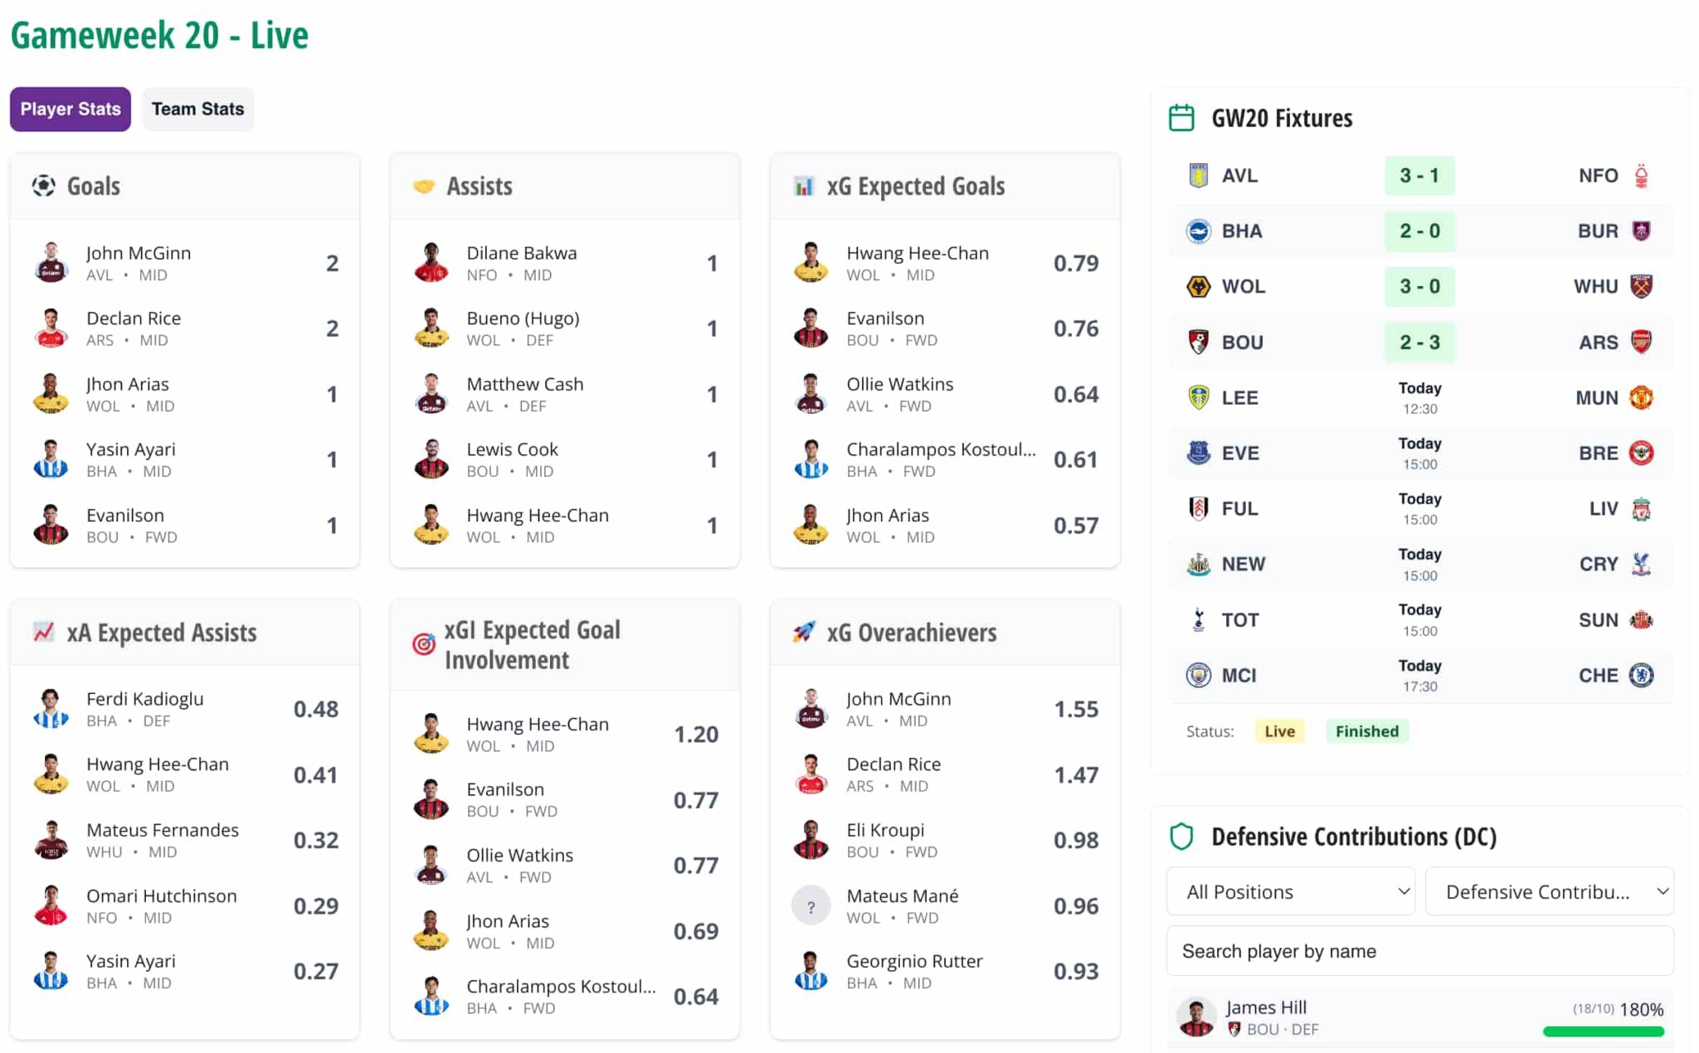This screenshot has width=1699, height=1053.
Task: Click the Defensive Contributions shield icon
Action: [1181, 837]
